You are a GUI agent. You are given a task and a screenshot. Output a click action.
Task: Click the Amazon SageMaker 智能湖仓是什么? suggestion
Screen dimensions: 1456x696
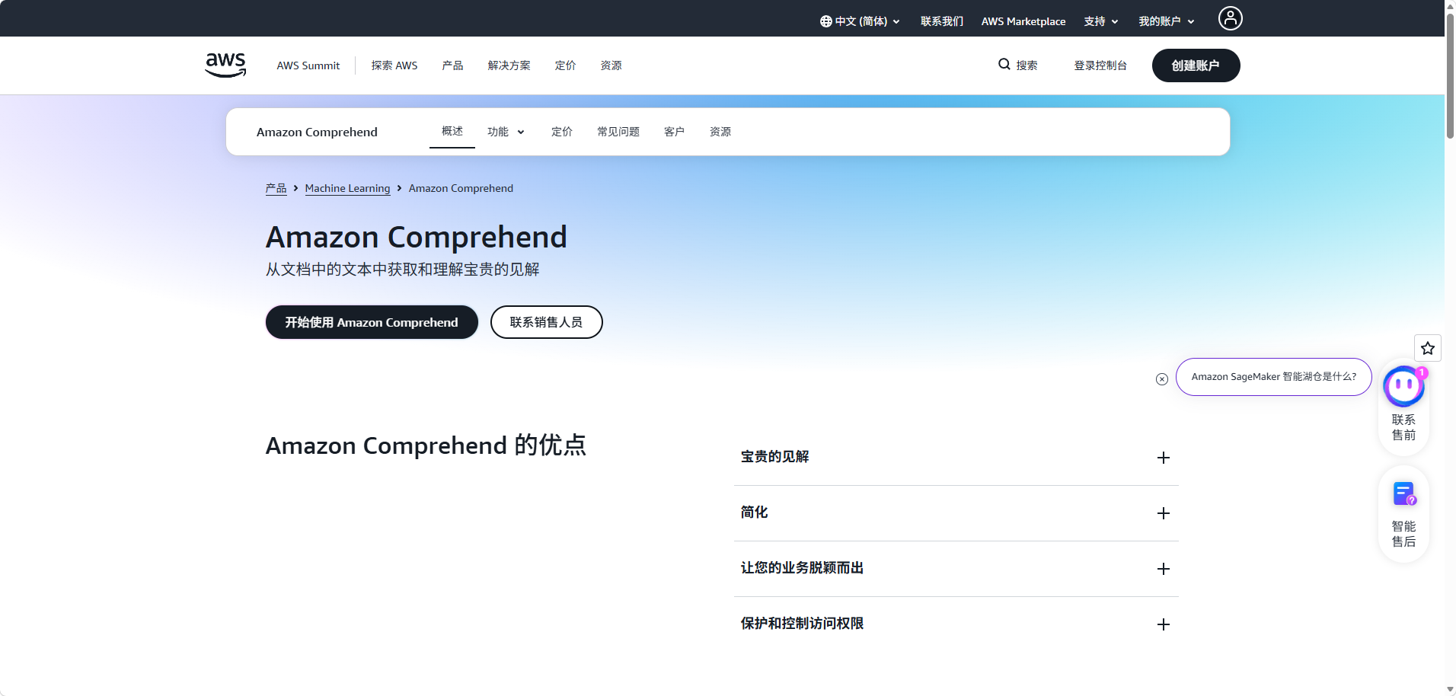click(1273, 377)
